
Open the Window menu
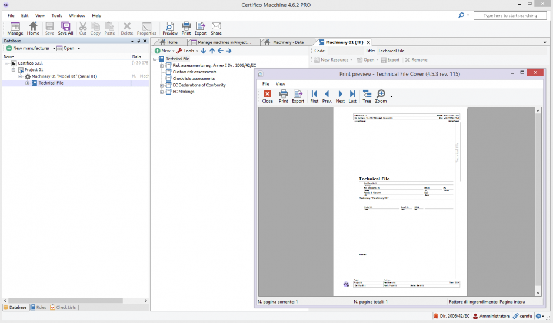[x=77, y=16]
